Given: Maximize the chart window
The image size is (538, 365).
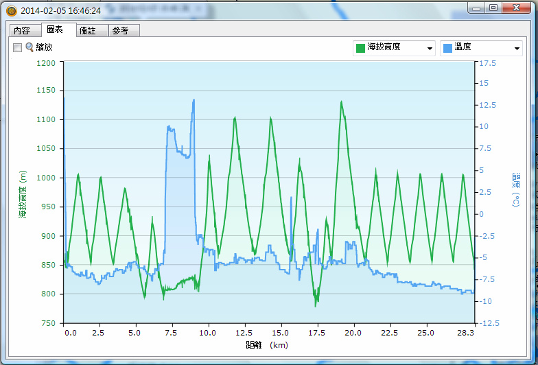Looking at the screenshot, I should [x=493, y=7].
